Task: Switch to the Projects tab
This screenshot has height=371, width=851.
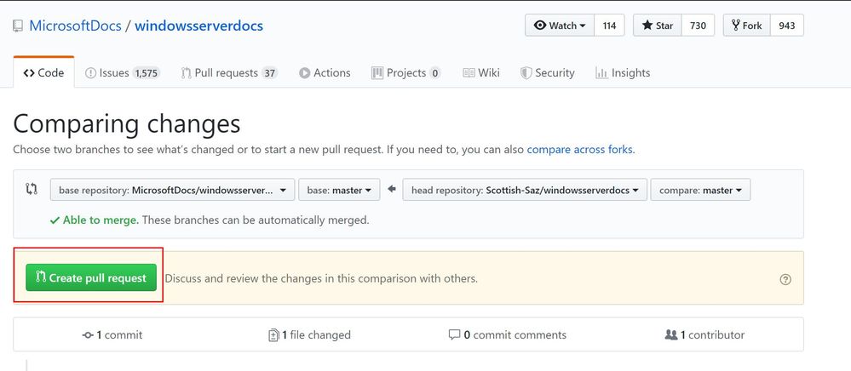Action: point(406,72)
